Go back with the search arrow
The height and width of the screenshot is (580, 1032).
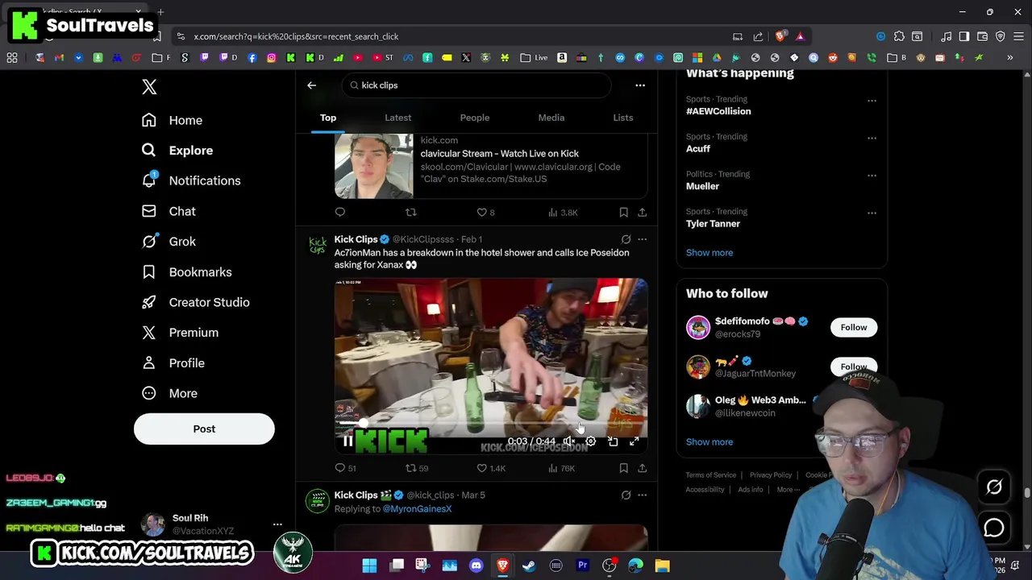pyautogui.click(x=311, y=85)
